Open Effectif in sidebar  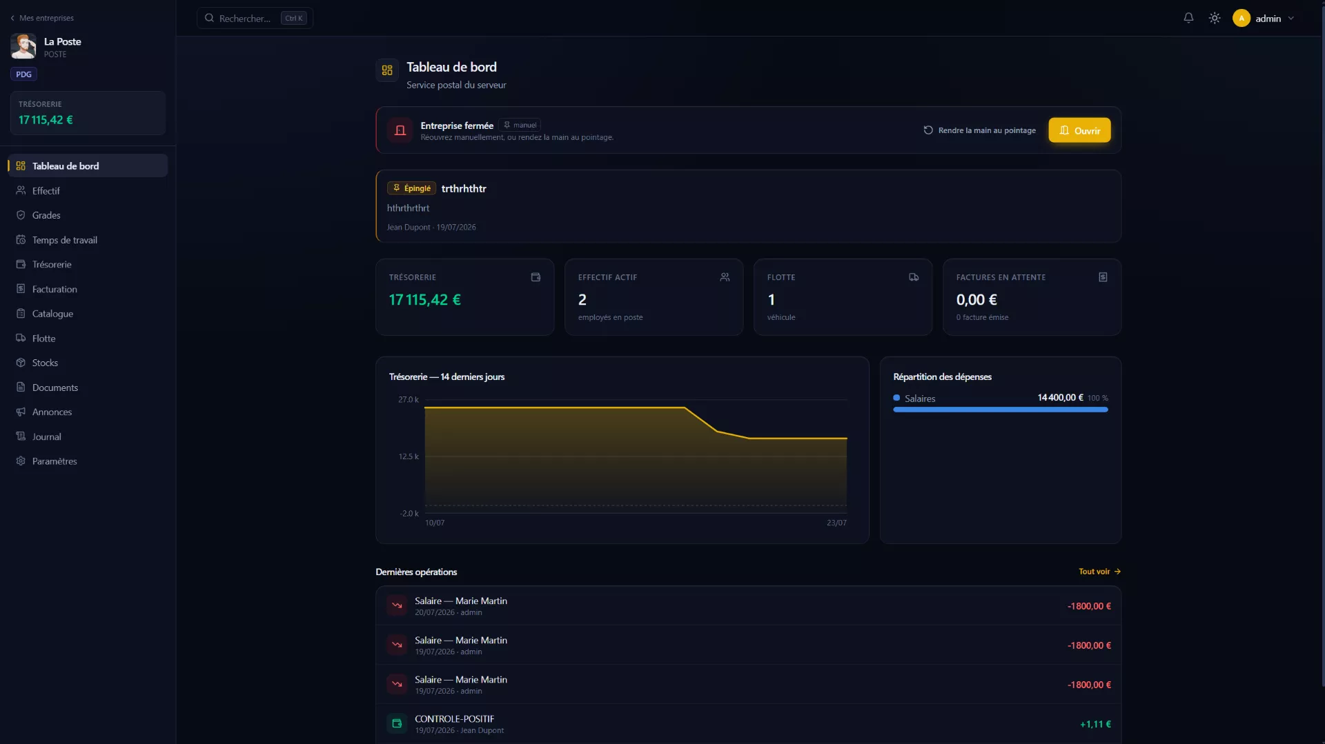click(88, 190)
